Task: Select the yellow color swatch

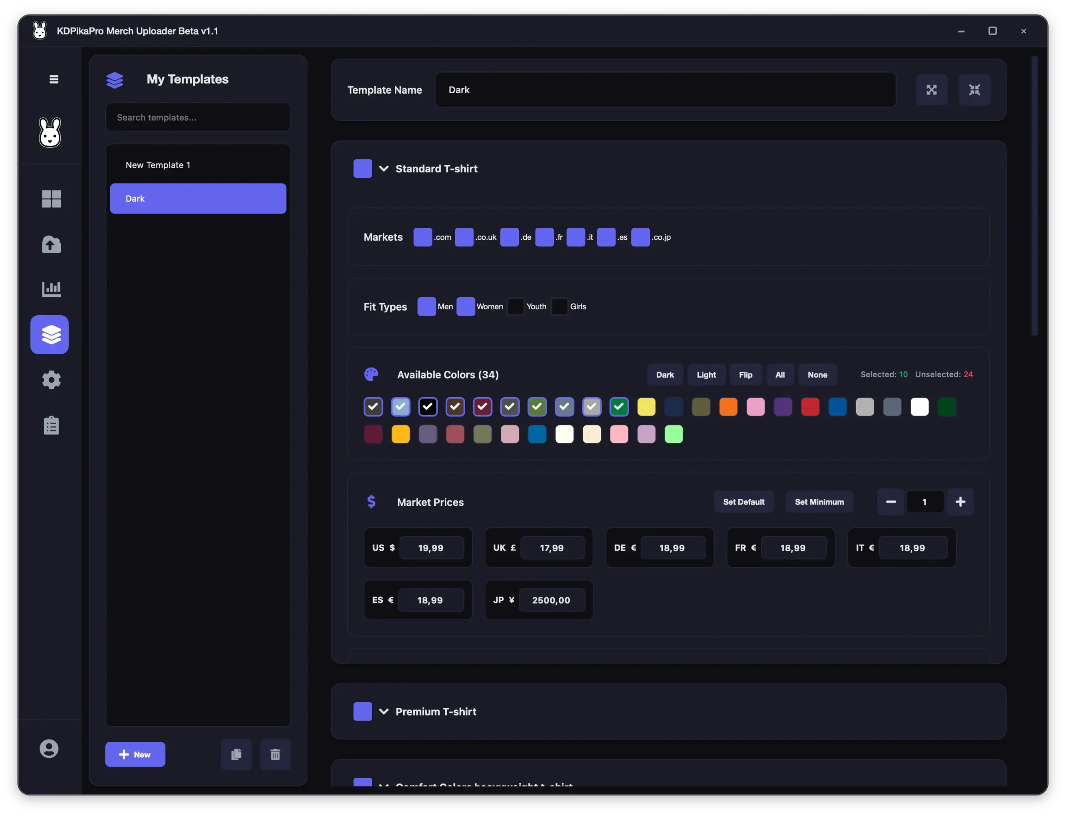Action: (646, 407)
